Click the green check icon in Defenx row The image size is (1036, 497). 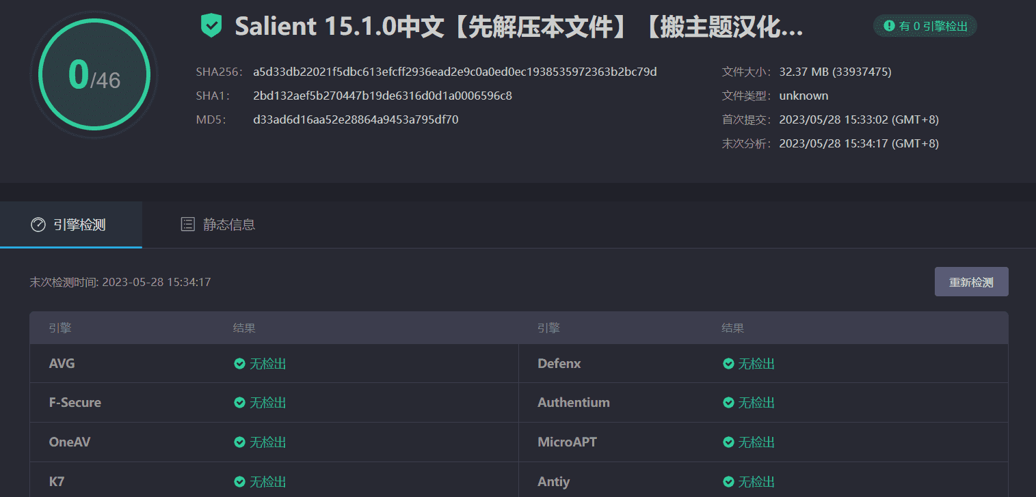728,364
